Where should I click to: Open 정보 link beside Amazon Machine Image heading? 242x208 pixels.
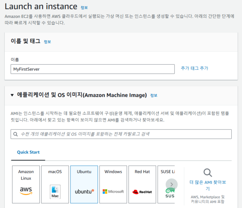tap(154, 95)
